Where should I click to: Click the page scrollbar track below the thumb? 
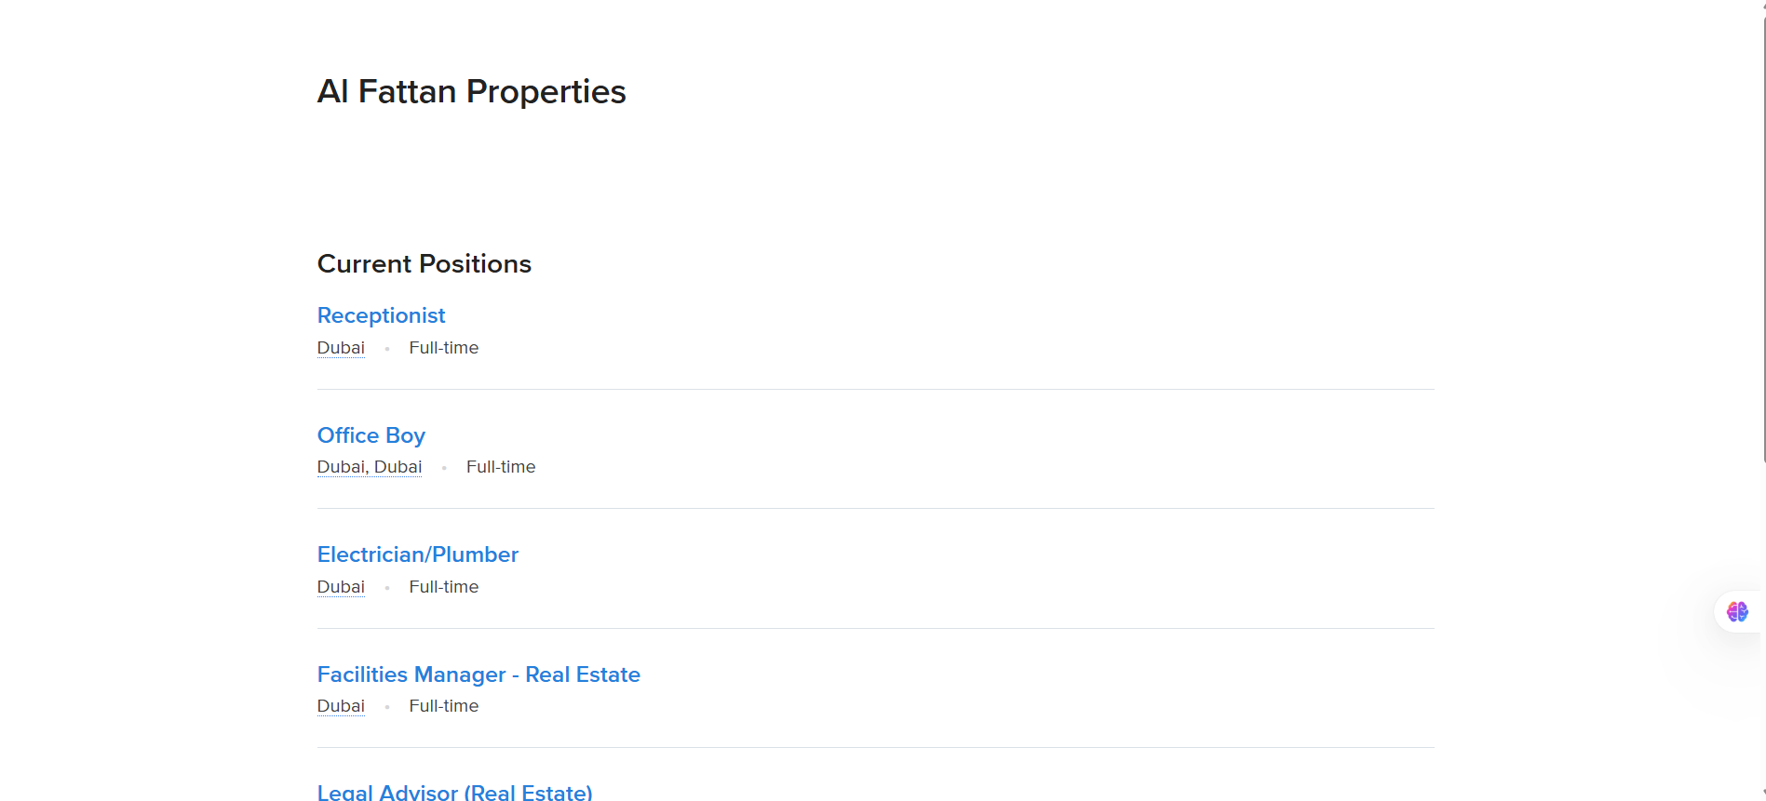[x=1763, y=633]
